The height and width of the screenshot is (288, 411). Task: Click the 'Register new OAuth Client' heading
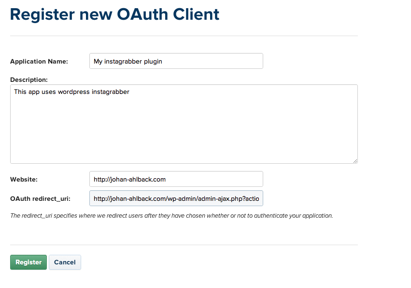click(114, 14)
